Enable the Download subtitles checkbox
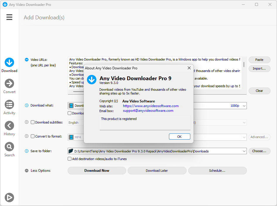Viewport: 277px width, 206px height. click(33, 122)
